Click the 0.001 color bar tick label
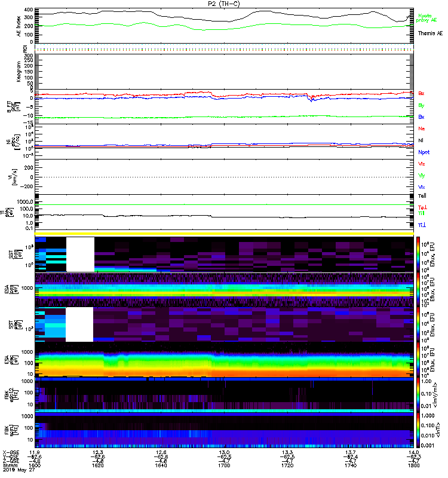This screenshot has width=448, height=478. (427, 445)
